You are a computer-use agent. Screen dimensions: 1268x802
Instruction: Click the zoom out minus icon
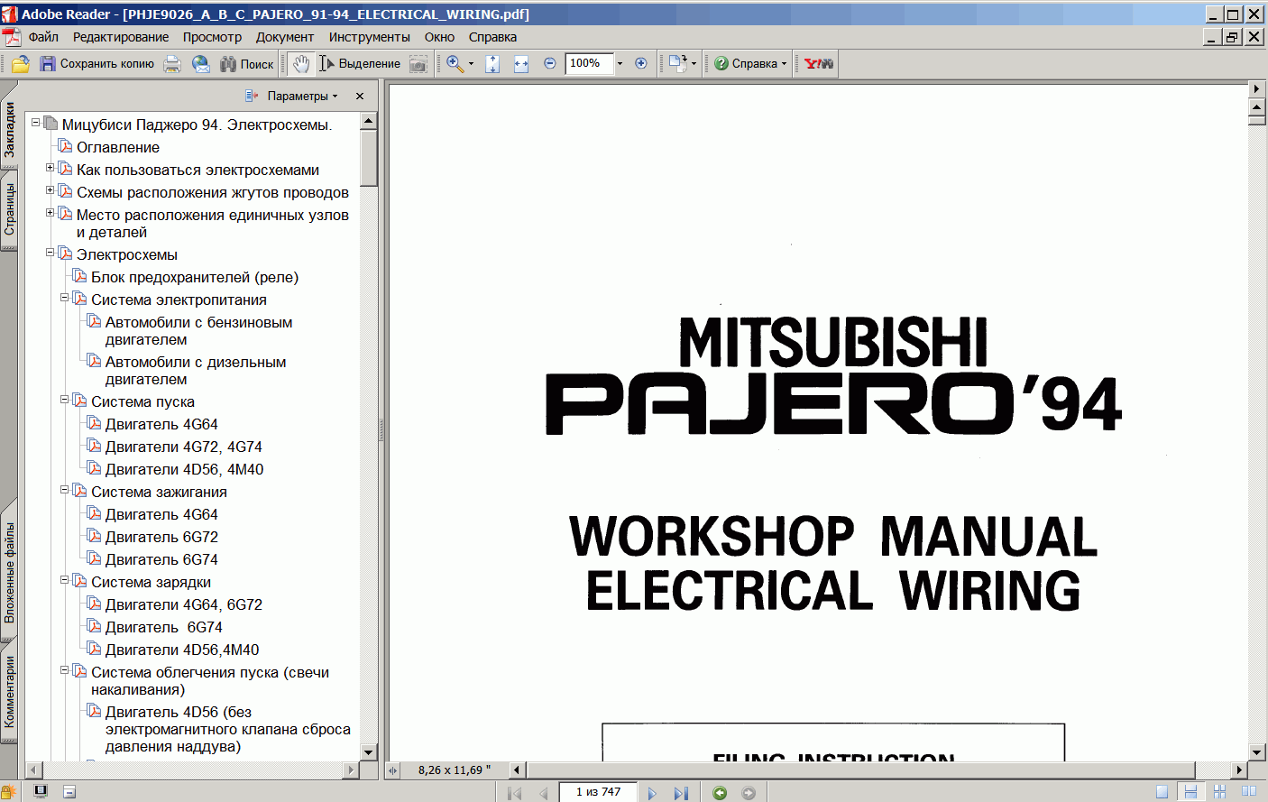click(550, 64)
